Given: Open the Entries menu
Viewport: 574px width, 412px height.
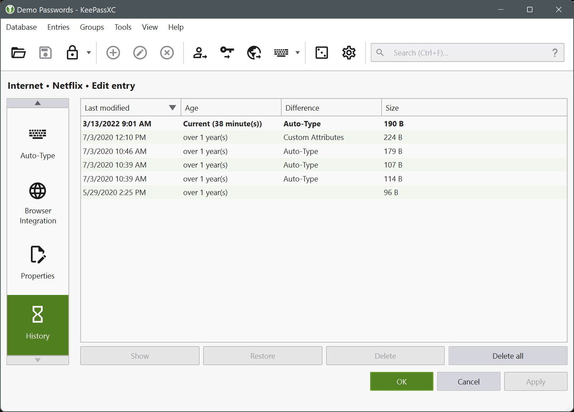Looking at the screenshot, I should tap(58, 27).
